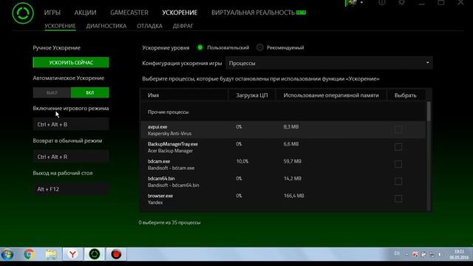Click the Razer Cortex logo icon

[x=23, y=13]
